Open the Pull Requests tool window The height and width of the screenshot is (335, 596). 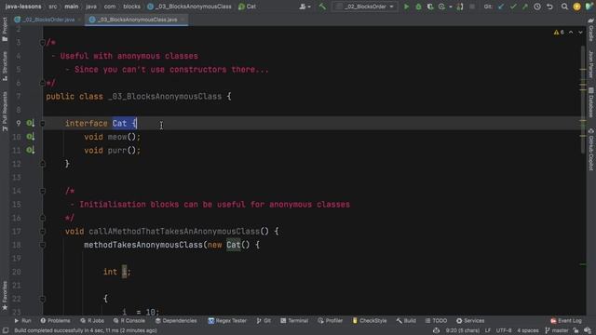[x=5, y=112]
